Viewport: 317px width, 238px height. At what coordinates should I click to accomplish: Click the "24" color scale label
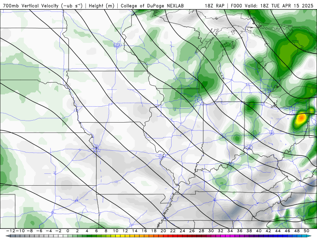click(182, 231)
